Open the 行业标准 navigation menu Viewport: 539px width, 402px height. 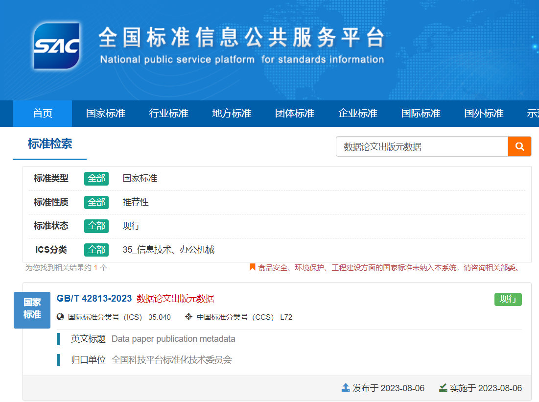tap(168, 114)
